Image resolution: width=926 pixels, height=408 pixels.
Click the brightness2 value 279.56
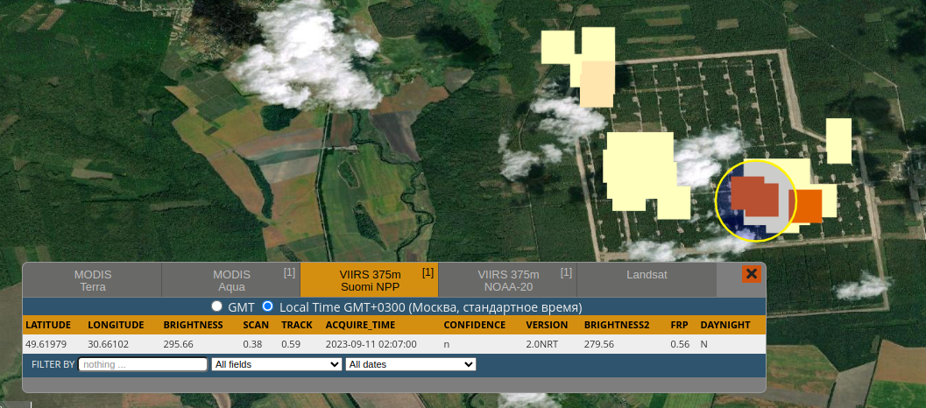(599, 344)
